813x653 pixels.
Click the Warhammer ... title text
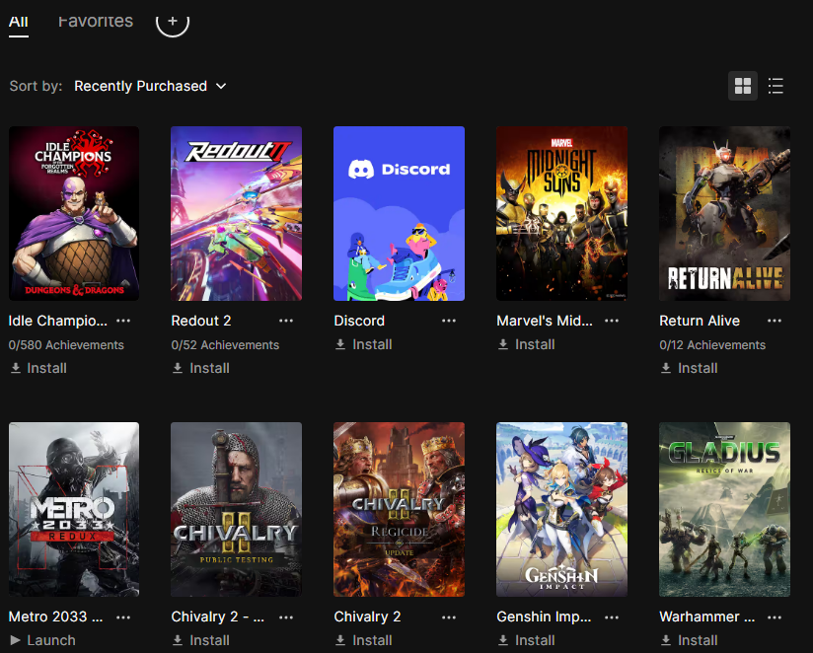(707, 617)
